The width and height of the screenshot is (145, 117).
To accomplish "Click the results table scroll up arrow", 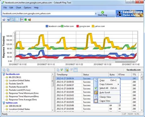I will tap(142, 74).
